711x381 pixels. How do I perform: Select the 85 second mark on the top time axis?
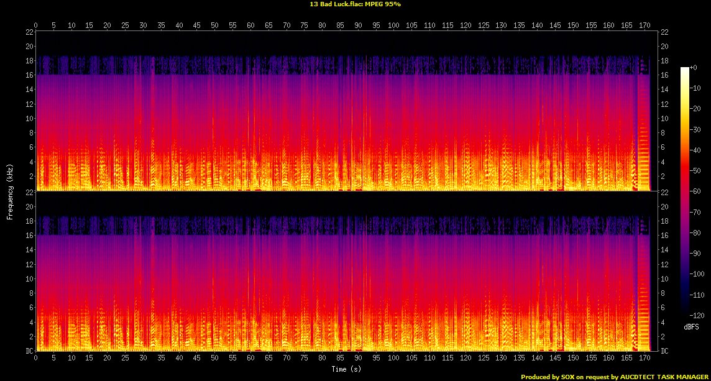tap(340, 25)
